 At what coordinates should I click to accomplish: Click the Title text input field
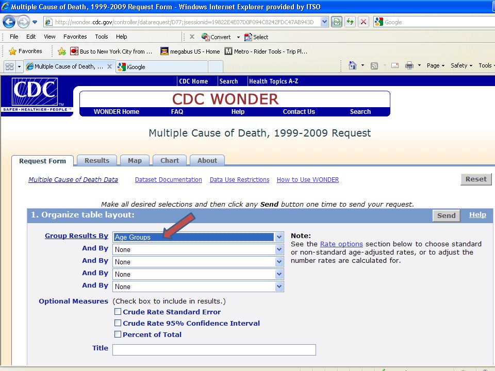coord(214,349)
